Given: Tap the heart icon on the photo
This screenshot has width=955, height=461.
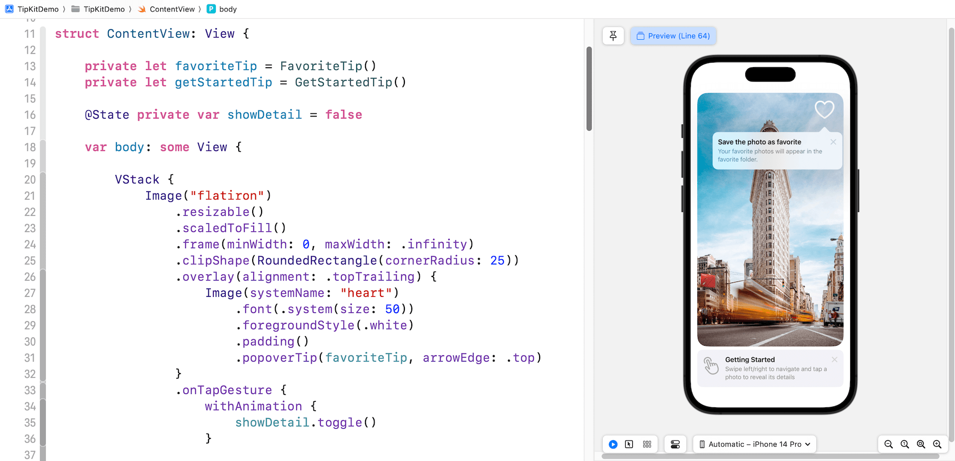Looking at the screenshot, I should (824, 109).
